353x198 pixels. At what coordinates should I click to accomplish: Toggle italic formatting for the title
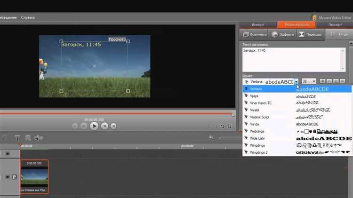pos(329,81)
